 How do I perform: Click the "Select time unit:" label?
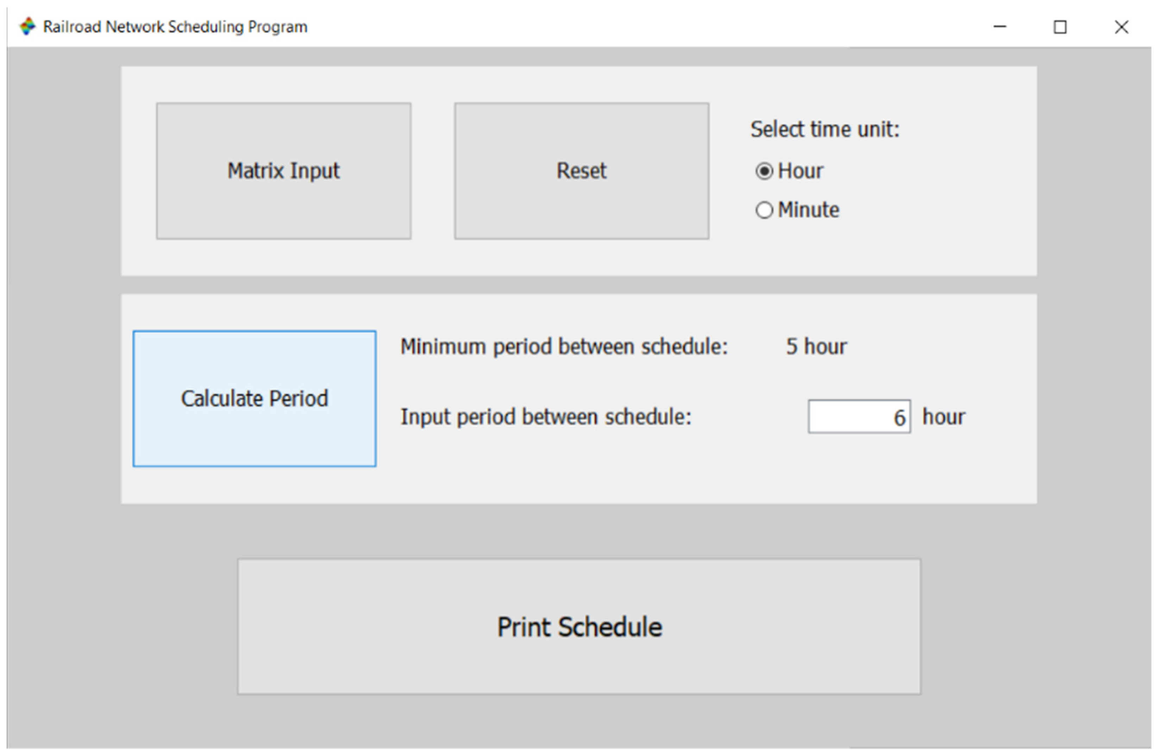825,130
